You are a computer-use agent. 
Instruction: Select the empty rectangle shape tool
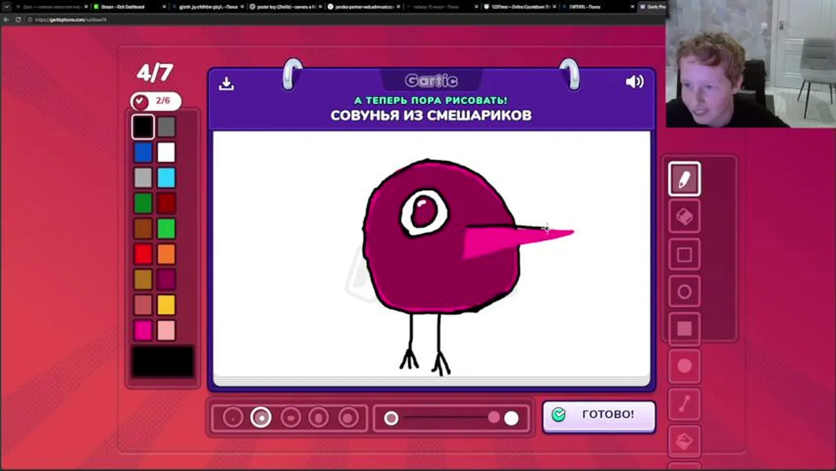pos(684,254)
